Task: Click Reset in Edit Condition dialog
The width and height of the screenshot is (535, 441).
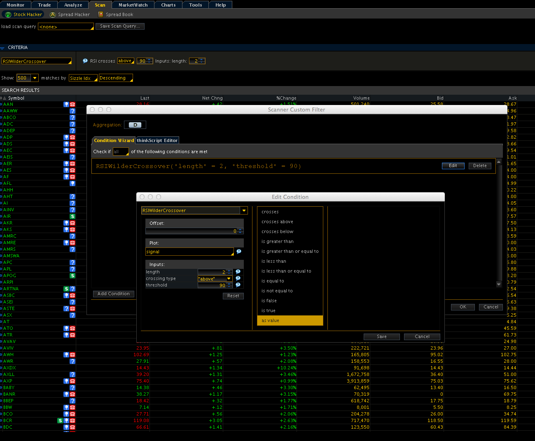Action: point(233,296)
